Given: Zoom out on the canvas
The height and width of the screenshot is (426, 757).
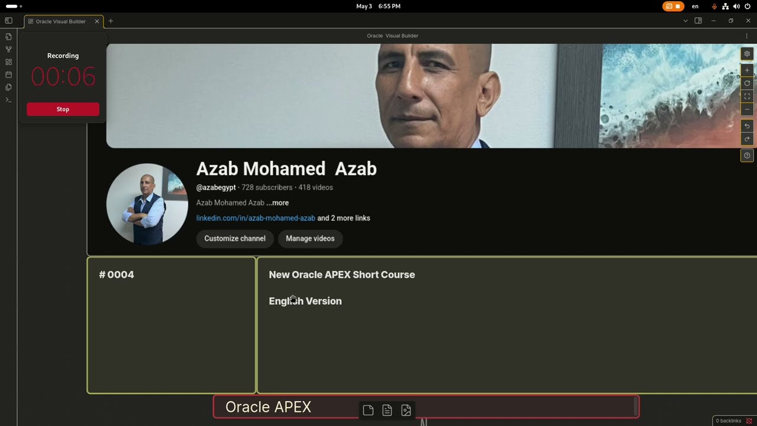Looking at the screenshot, I should point(747,109).
